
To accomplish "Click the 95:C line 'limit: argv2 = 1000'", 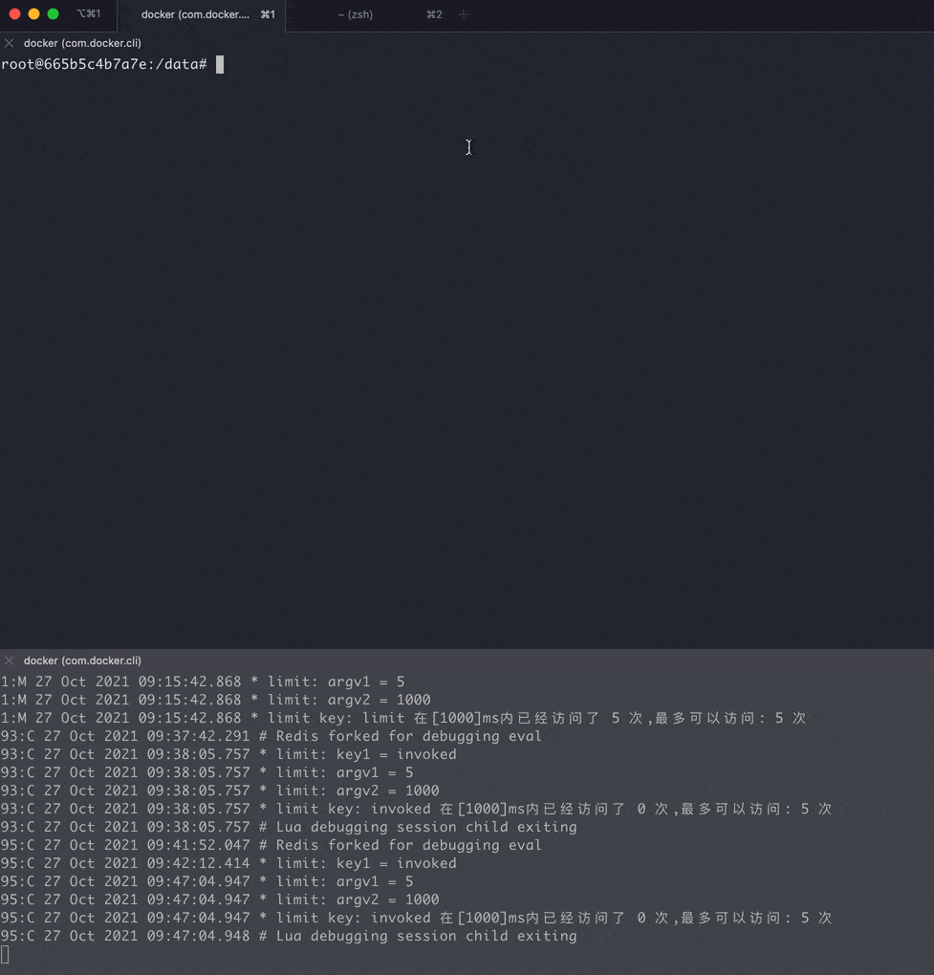I will pyautogui.click(x=220, y=899).
